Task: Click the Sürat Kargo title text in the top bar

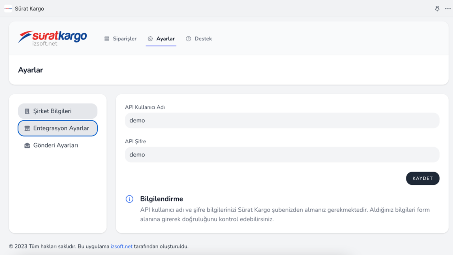Action: coord(29,8)
